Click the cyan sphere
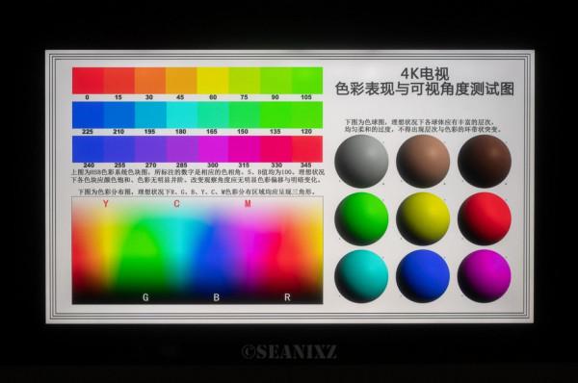The height and width of the screenshot is (383, 578). tap(361, 276)
